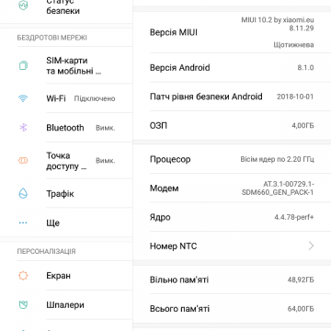Tap the Екран sun icon
This screenshot has width=331, height=331.
tap(23, 276)
